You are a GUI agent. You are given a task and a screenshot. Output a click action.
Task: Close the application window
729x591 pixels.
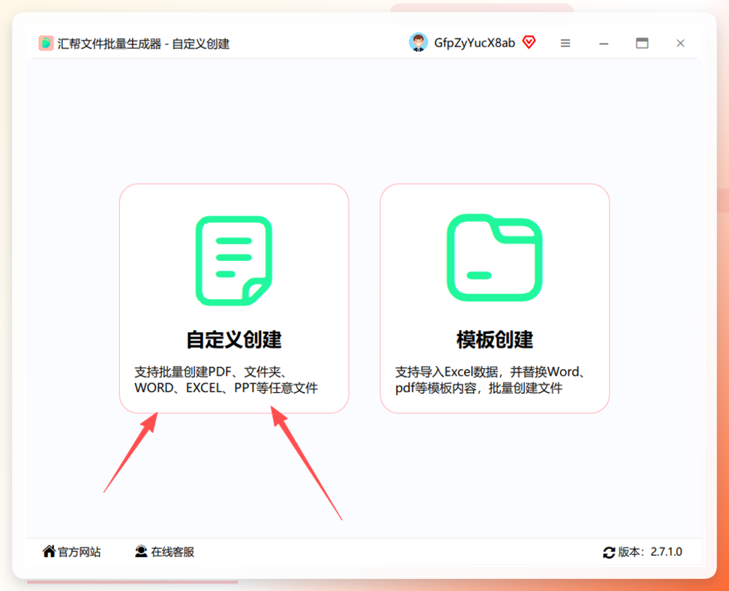click(680, 43)
